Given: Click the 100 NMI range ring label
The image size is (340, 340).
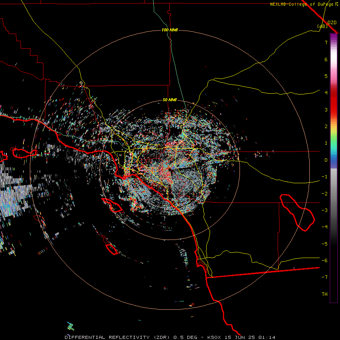Looking at the screenshot, I should (x=170, y=30).
